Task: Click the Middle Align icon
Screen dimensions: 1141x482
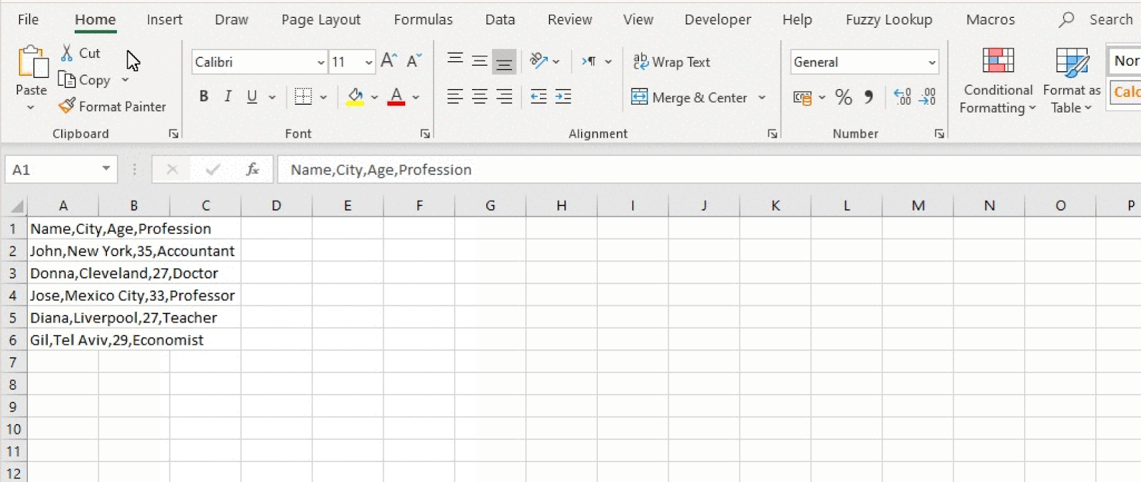Action: tap(479, 61)
